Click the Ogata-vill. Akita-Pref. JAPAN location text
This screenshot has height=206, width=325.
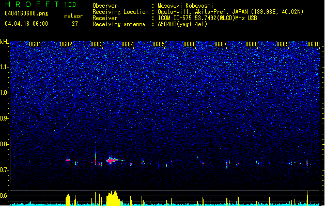tap(230, 12)
